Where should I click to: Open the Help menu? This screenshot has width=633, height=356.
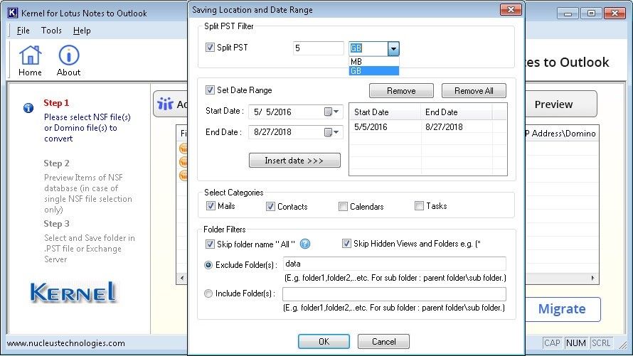[82, 31]
